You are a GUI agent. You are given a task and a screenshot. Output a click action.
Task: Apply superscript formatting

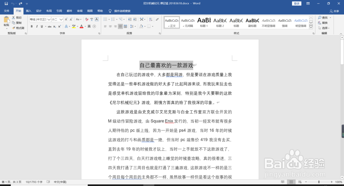click(60, 26)
